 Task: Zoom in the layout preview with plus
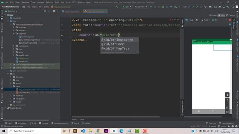click(x=227, y=100)
